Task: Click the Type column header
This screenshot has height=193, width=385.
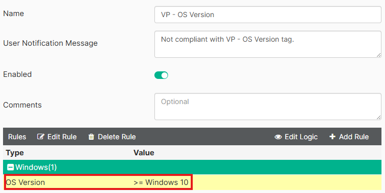Action: (15, 153)
